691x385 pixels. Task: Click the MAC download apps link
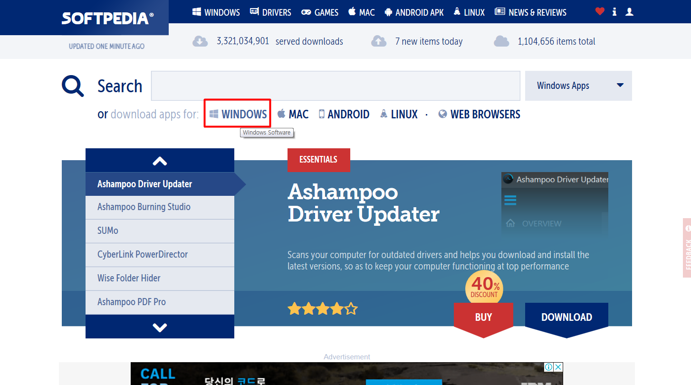pyautogui.click(x=293, y=114)
